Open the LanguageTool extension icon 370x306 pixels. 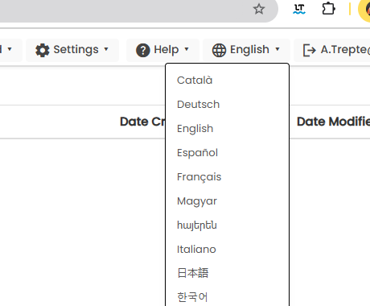coord(299,9)
